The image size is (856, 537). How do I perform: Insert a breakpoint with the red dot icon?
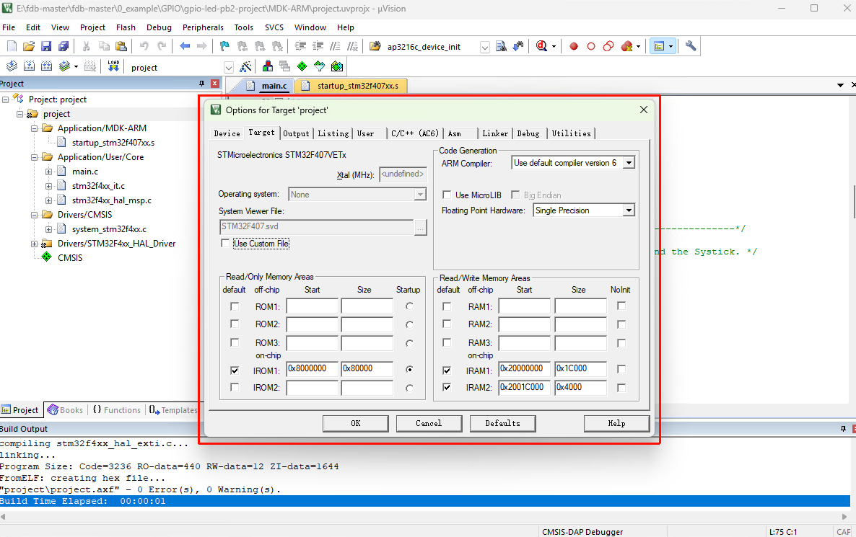[x=574, y=46]
